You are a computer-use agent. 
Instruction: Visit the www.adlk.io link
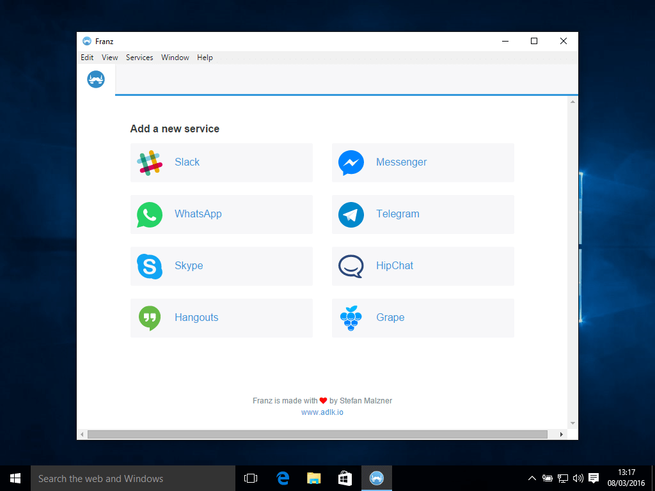322,412
